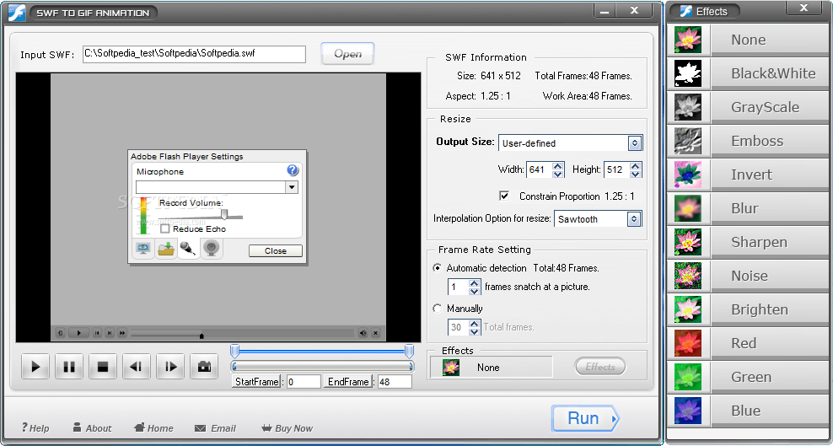Click the Record Volume slider handle
The height and width of the screenshot is (446, 833).
(224, 214)
